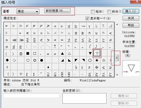This screenshot has width=141, height=108.
Task: Click the symbol grid scroll-down arrow
Action: 117,75
